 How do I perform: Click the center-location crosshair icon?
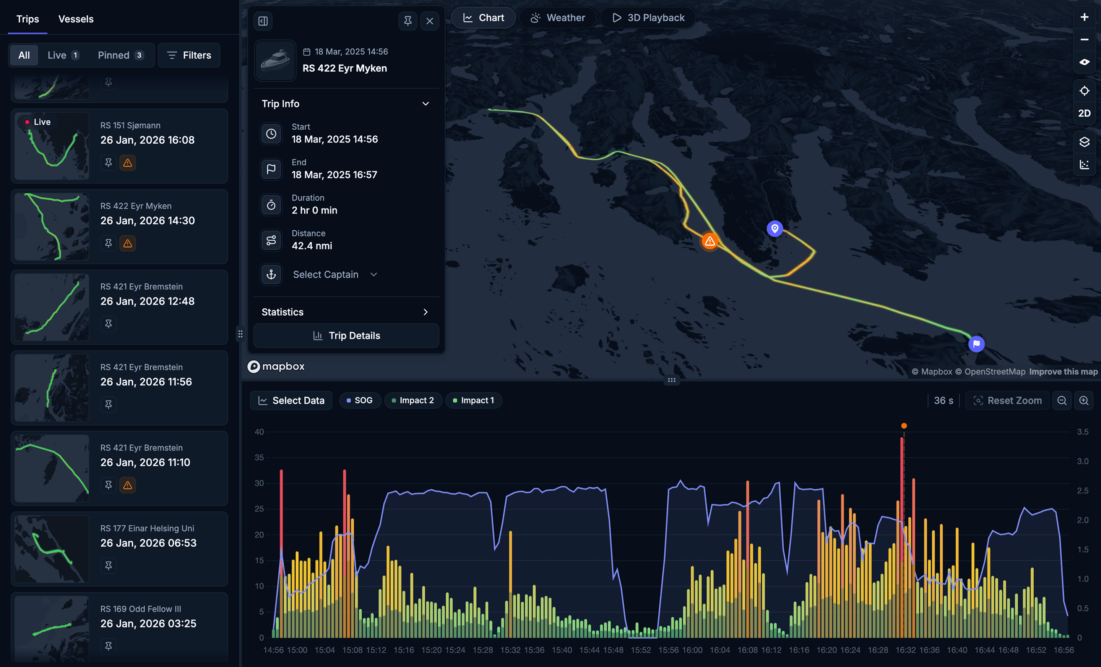point(1085,91)
